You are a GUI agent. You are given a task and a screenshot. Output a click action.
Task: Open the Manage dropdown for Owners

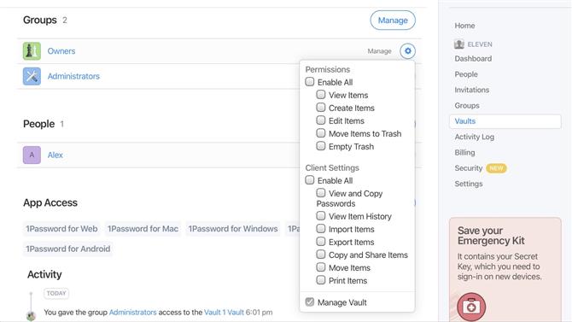[379, 51]
